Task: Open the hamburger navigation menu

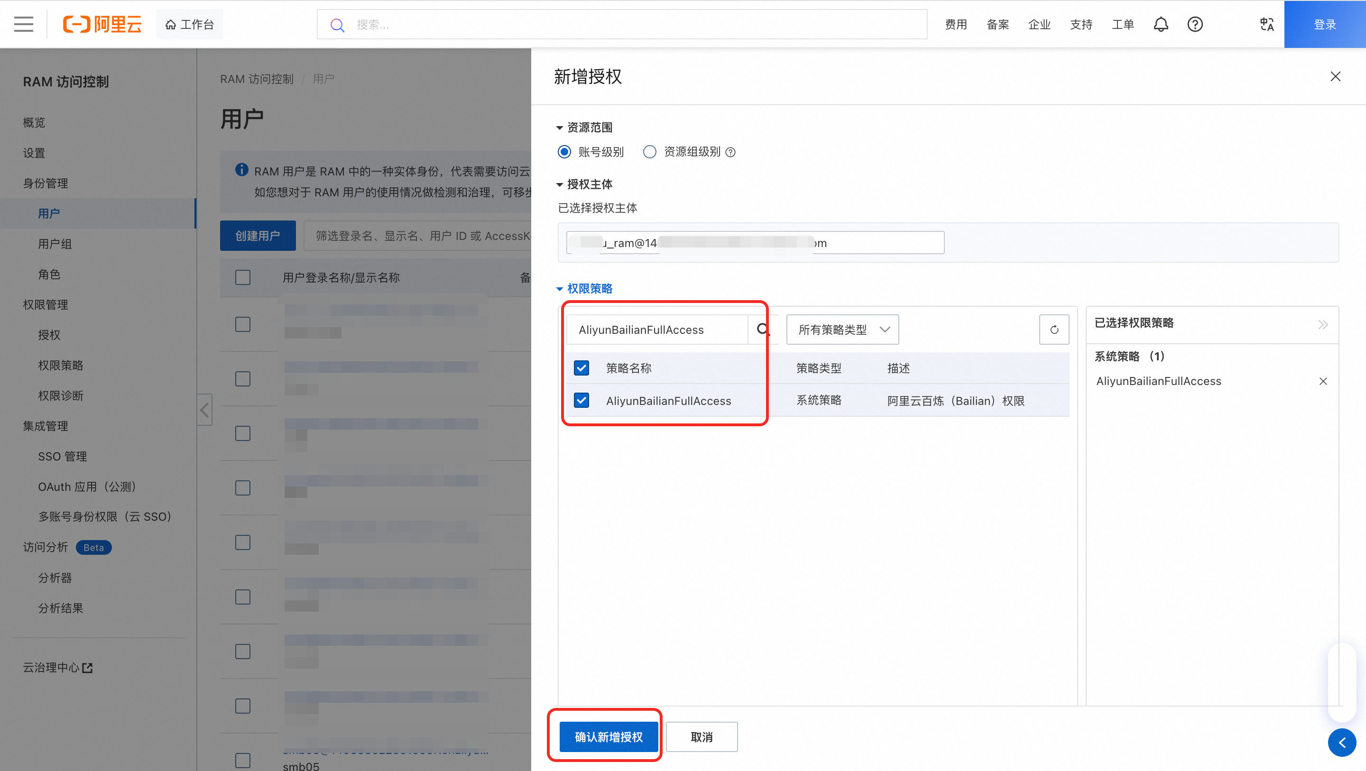Action: pyautogui.click(x=23, y=24)
